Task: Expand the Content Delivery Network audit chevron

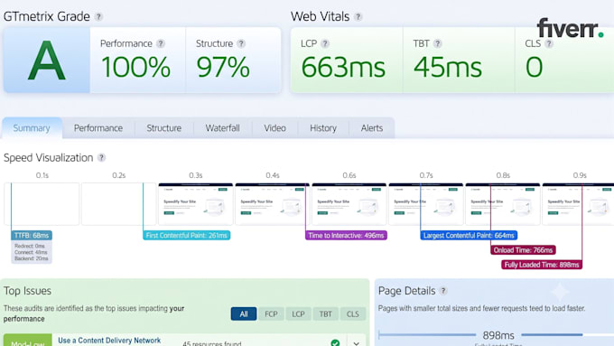Action: (x=356, y=343)
